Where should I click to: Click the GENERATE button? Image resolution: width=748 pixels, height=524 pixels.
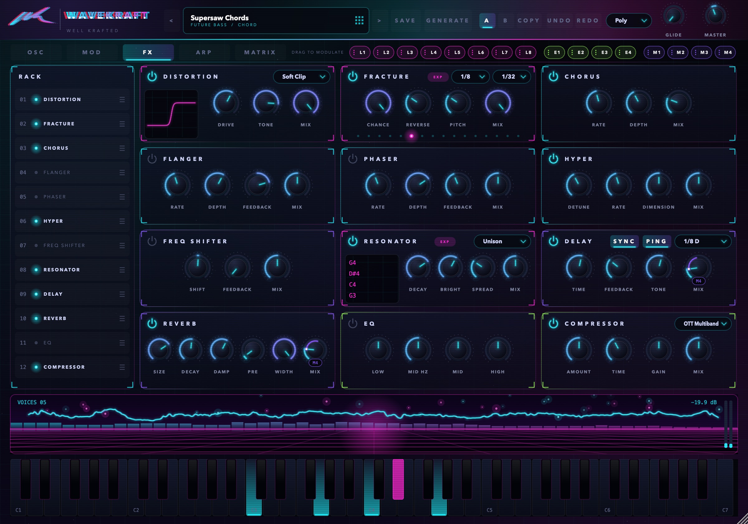(448, 21)
